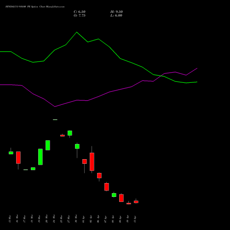This screenshot has width=230, height=230.
Task: Click the red candle body above 16 Mar
Action: (18, 157)
